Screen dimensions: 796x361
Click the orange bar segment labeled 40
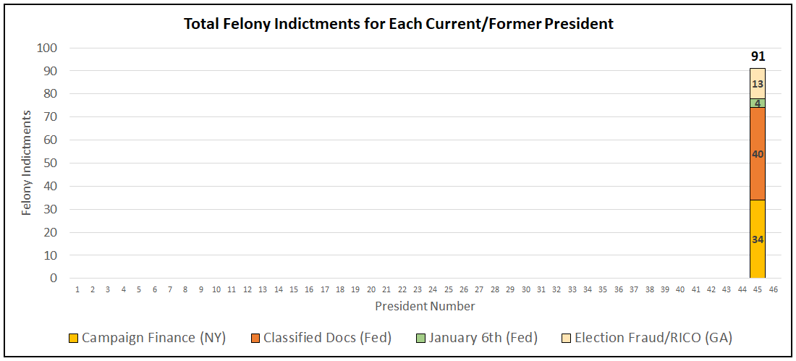point(758,154)
